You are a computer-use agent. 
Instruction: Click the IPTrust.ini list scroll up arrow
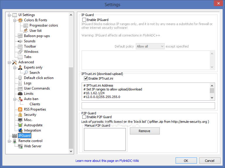pyautogui.click(x=212, y=86)
